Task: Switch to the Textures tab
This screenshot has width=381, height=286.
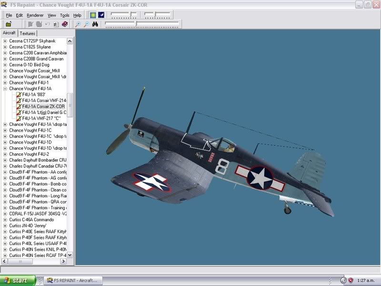Action: (x=28, y=33)
